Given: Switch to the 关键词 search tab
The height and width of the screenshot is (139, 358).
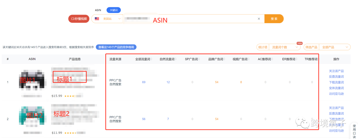Looking at the screenshot, I should [113, 10].
